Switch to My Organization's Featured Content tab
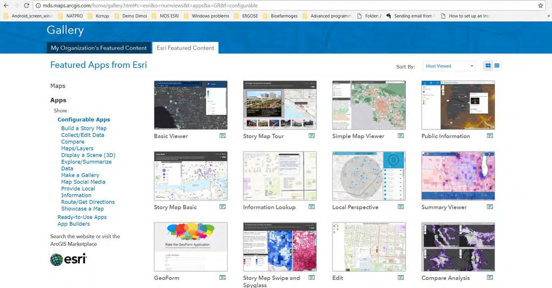Screen dimensions: 552x288 (x=99, y=48)
